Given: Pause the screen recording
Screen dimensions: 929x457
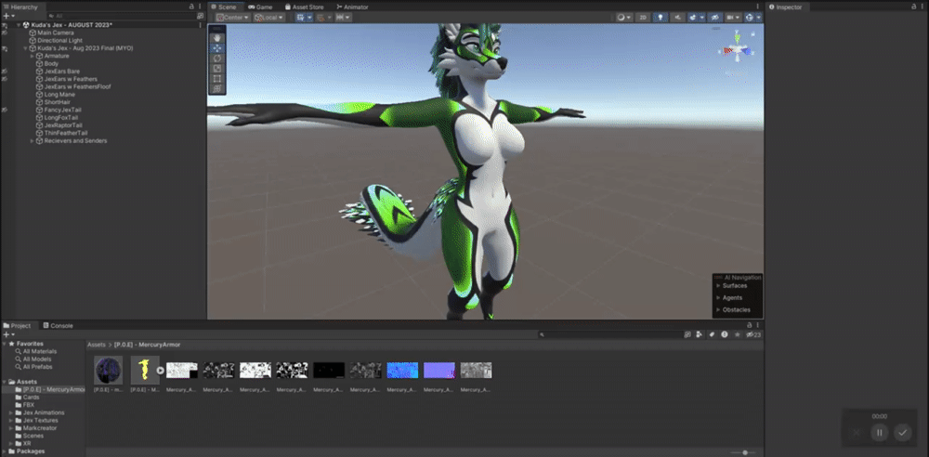Looking at the screenshot, I should 879,433.
